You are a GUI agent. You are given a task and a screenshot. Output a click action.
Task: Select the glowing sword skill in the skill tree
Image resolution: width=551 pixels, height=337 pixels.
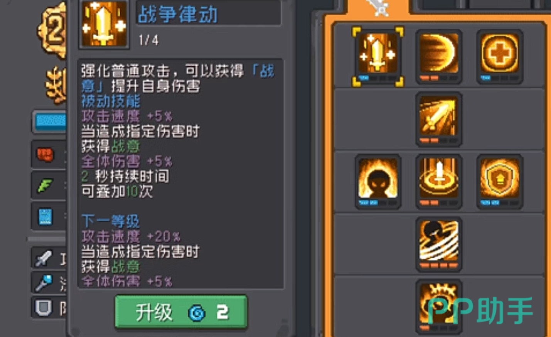pos(377,56)
